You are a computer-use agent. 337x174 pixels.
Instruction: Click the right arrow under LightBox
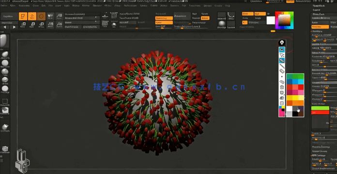click(x=14, y=27)
